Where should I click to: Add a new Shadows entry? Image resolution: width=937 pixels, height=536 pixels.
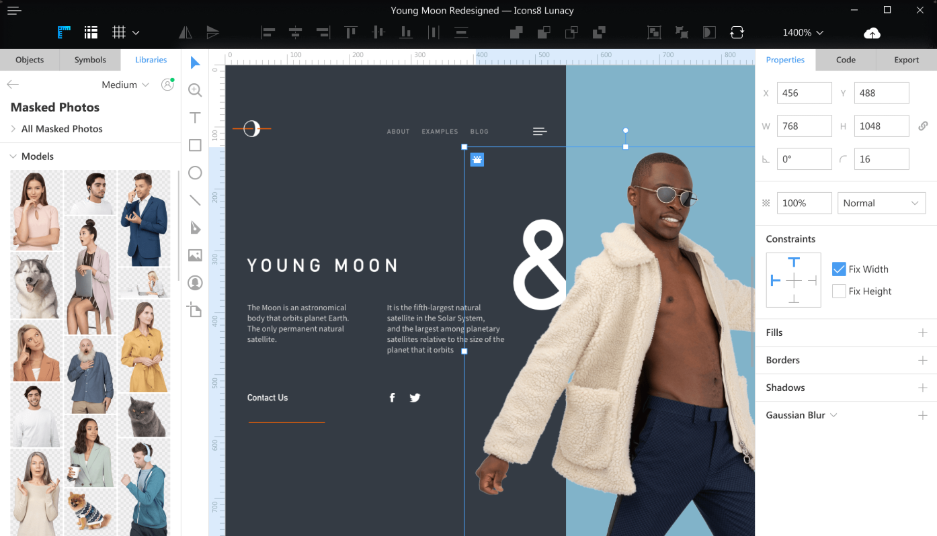tap(922, 388)
